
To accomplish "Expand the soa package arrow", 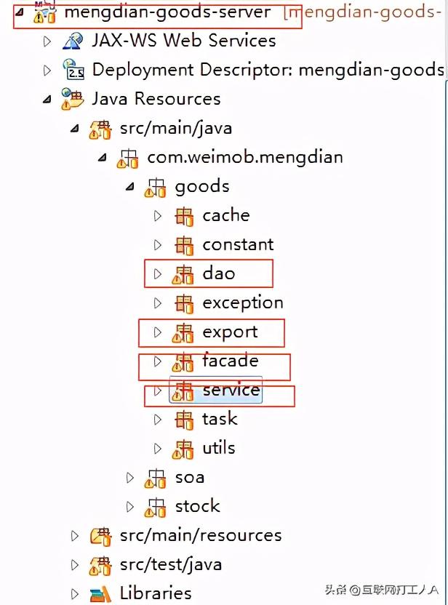I will pyautogui.click(x=130, y=478).
